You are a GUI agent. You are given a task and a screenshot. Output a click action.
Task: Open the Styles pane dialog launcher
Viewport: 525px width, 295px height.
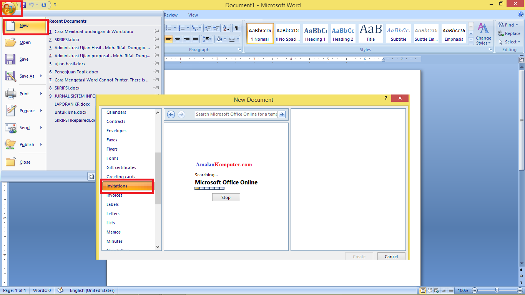point(490,50)
